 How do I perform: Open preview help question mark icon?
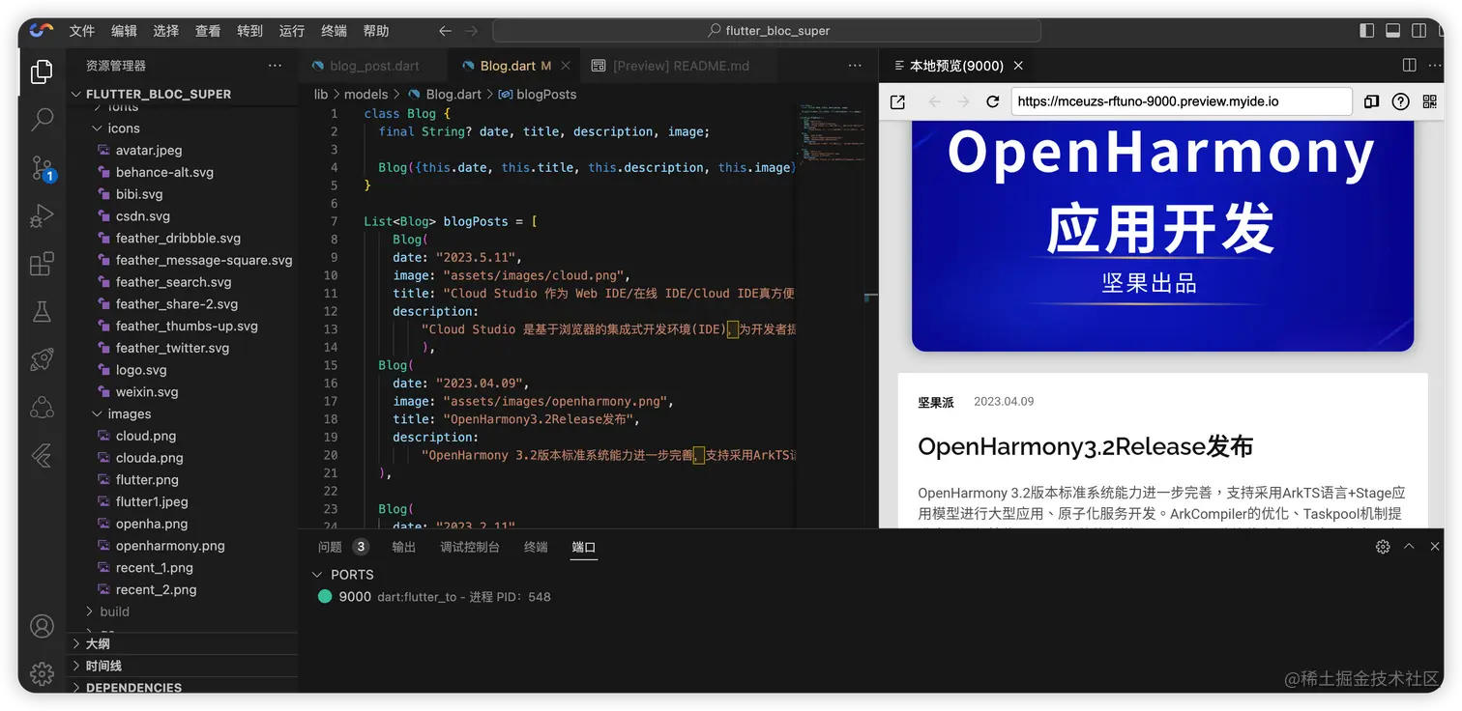point(1400,101)
